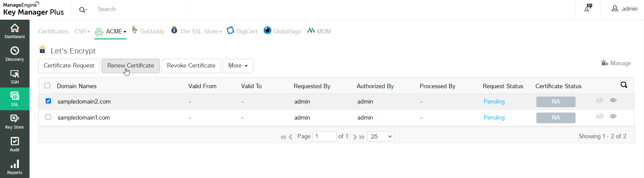Screen dimensions: 644x178
Task: Uncheck the sampledomain2.com row checkbox
Action: pos(48,101)
